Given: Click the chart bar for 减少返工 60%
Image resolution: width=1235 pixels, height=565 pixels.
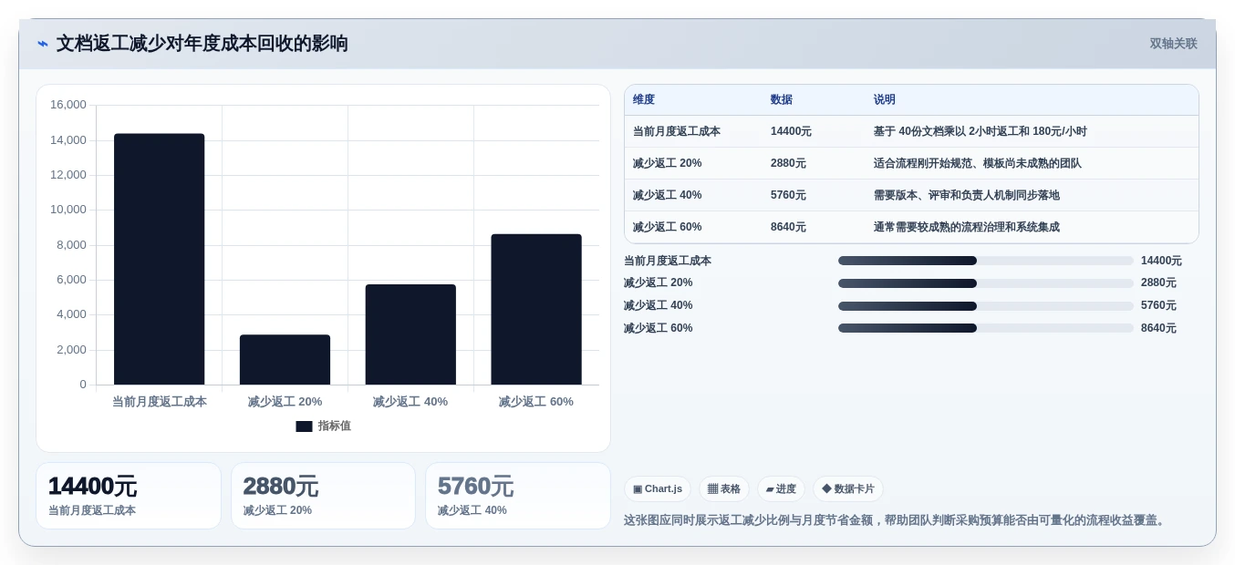Looking at the screenshot, I should (536, 309).
